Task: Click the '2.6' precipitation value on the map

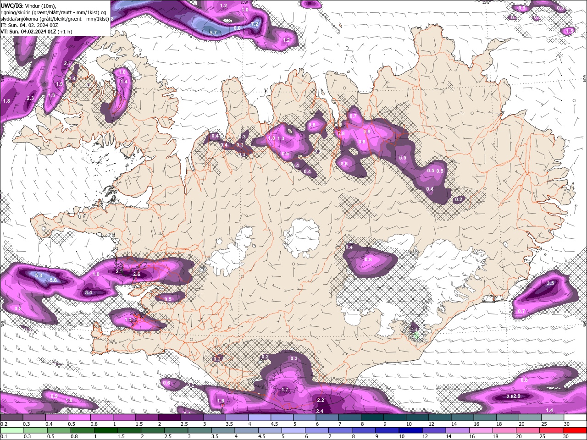Action: point(136,275)
